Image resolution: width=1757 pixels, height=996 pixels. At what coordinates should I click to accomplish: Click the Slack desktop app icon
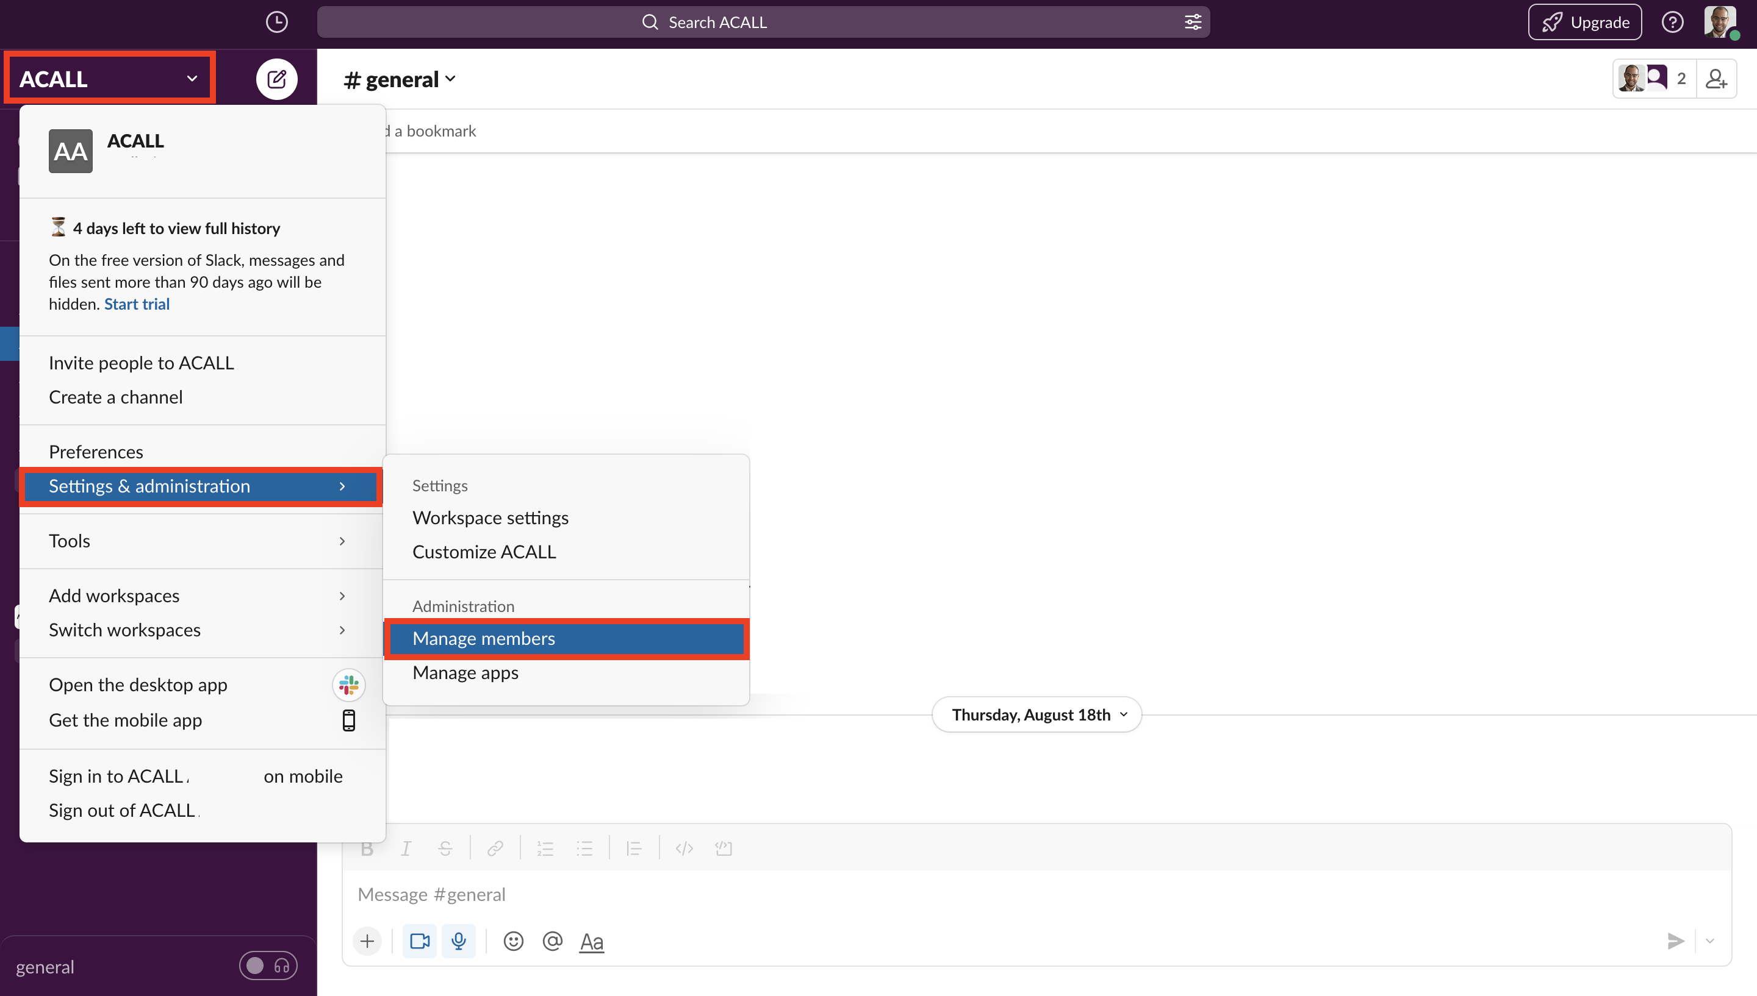[348, 685]
